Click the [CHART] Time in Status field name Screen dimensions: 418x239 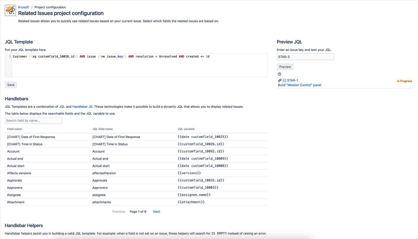coord(25,144)
